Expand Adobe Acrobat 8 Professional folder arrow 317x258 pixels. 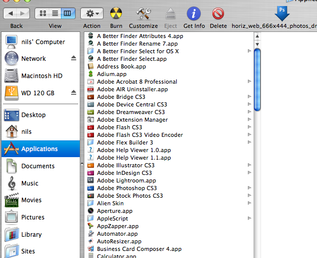pyautogui.click(x=249, y=81)
